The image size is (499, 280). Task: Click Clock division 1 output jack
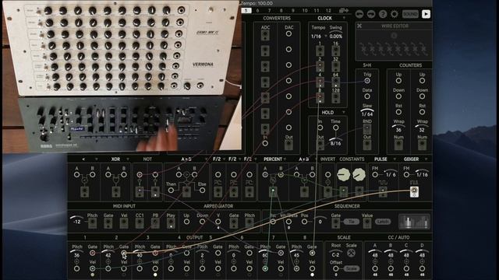(320, 51)
